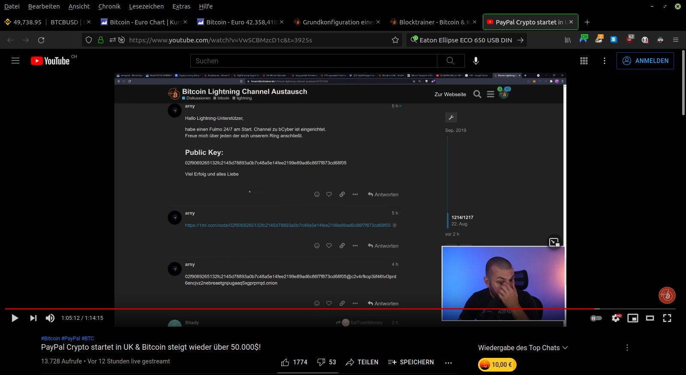
Task: Open the player settings gear
Action: pyautogui.click(x=616, y=318)
